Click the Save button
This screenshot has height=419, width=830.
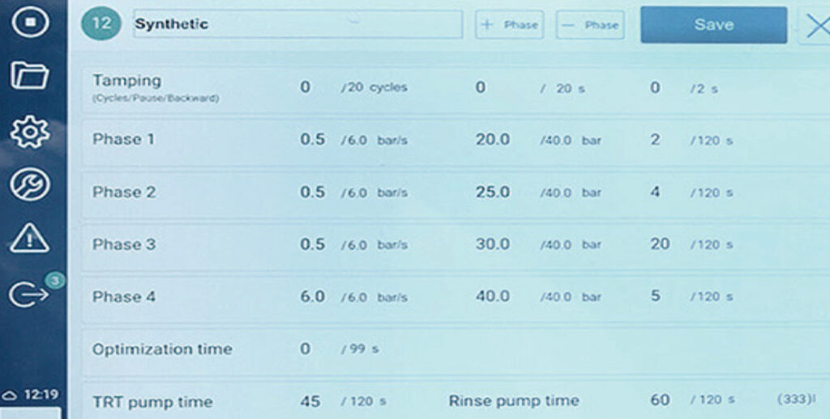click(x=713, y=25)
